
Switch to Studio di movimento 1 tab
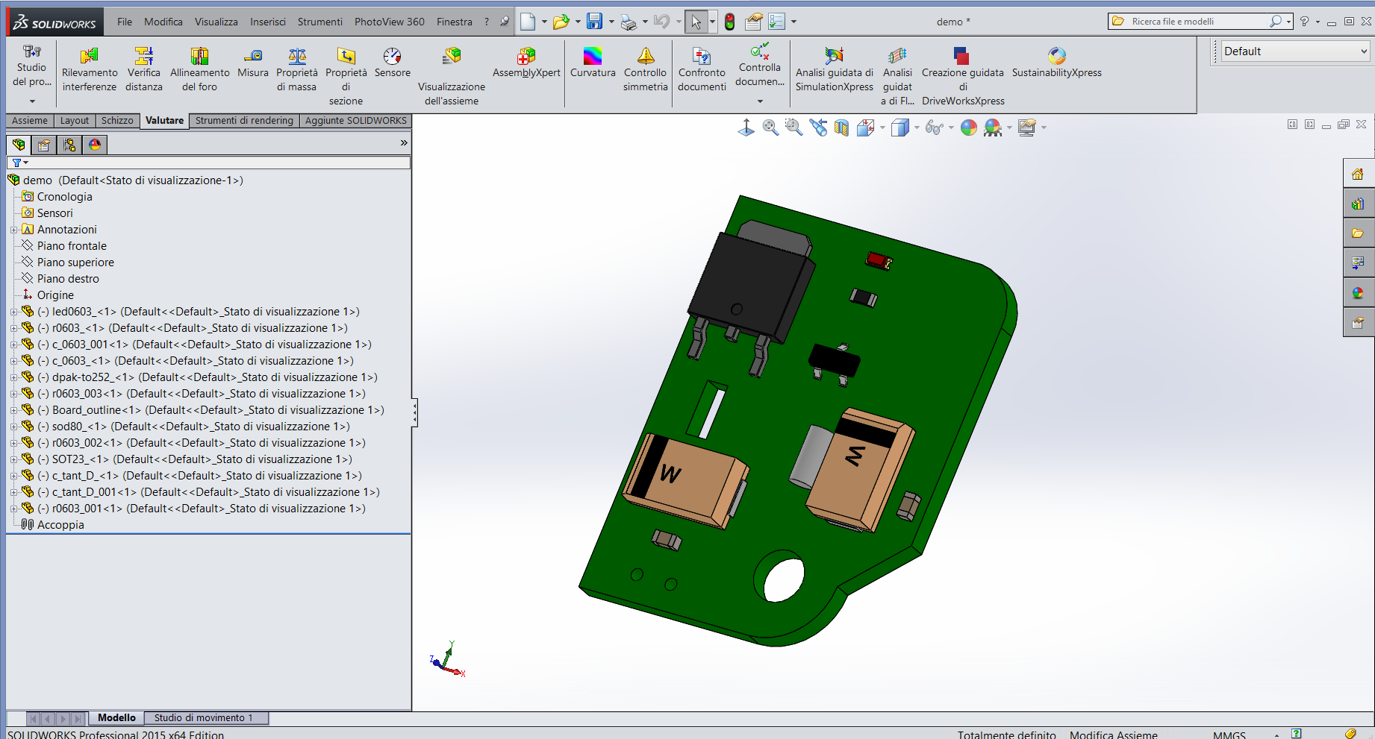[203, 718]
